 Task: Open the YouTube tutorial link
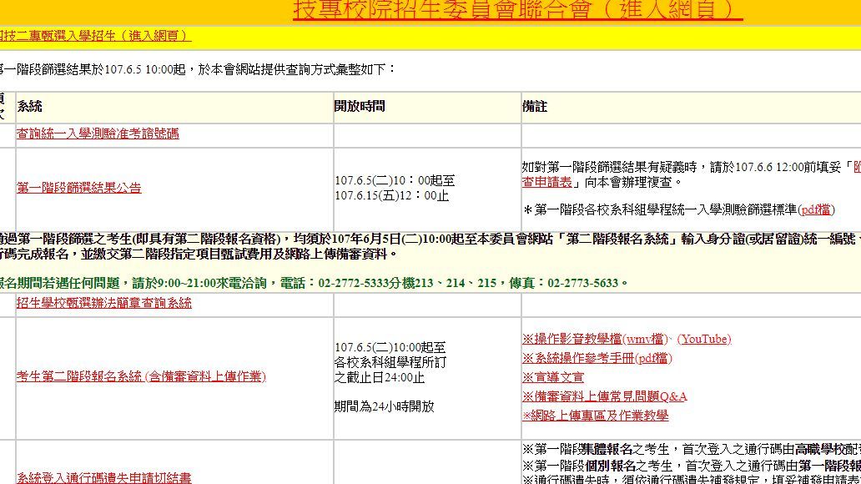pyautogui.click(x=703, y=339)
